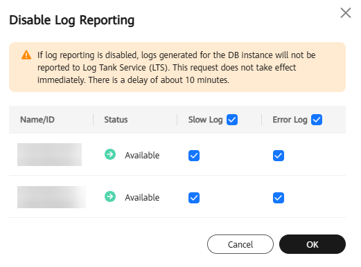The image size is (361, 267).
Task: Uncheck Slow Log for the second instance
Action: tap(194, 198)
